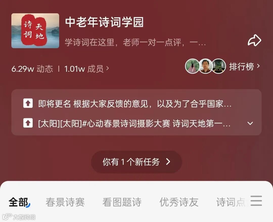Open the 心动春景诗词摄影大赛 pinned post
Image resolution: width=273 pixels, height=222 pixels.
point(134,124)
